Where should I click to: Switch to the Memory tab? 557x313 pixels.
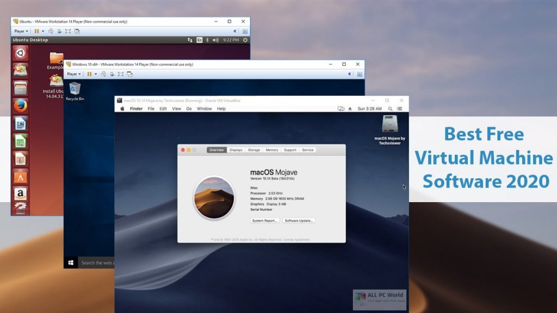pyautogui.click(x=272, y=150)
